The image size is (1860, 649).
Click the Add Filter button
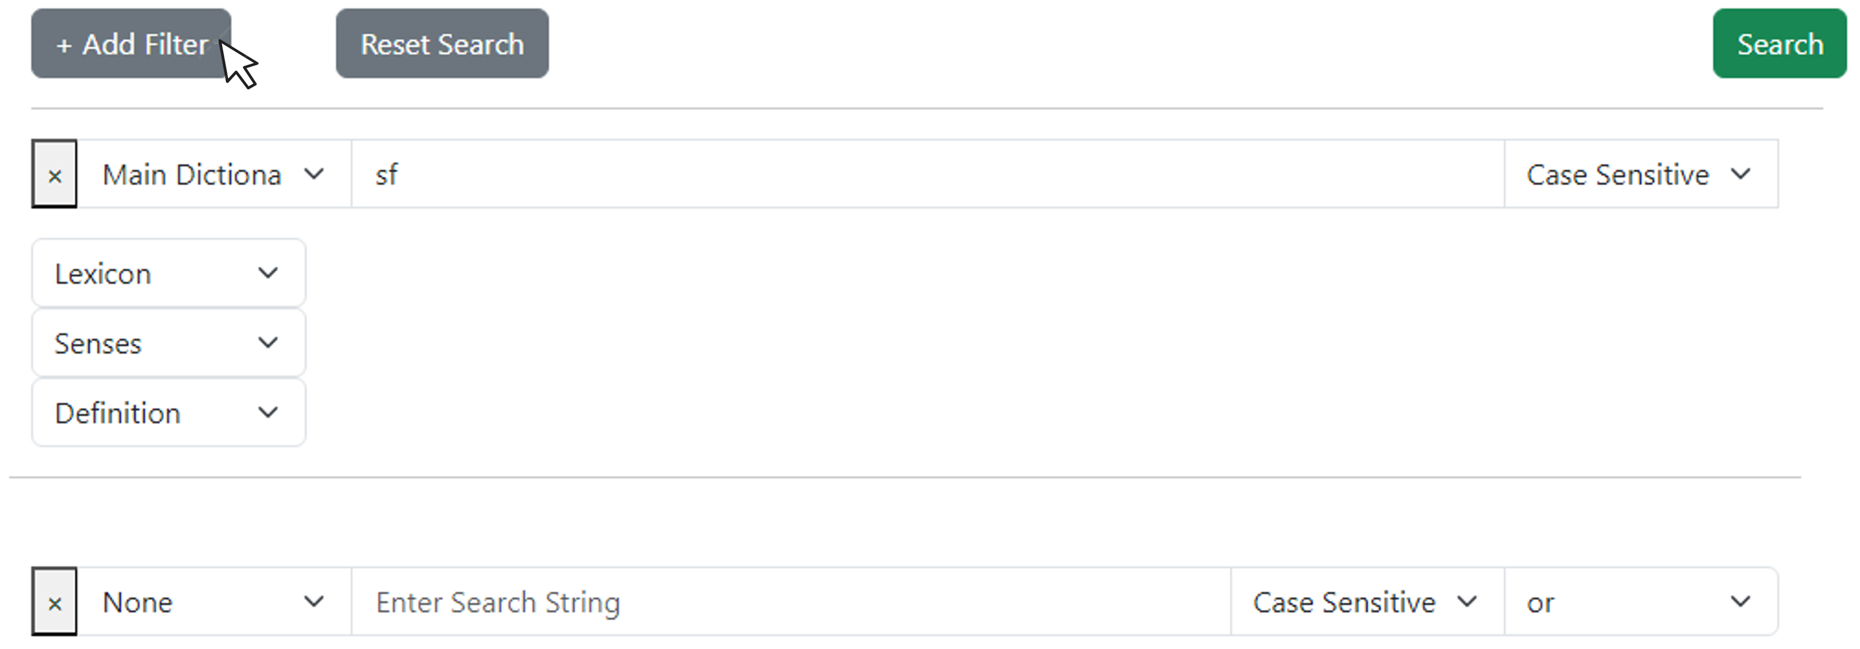pos(128,44)
